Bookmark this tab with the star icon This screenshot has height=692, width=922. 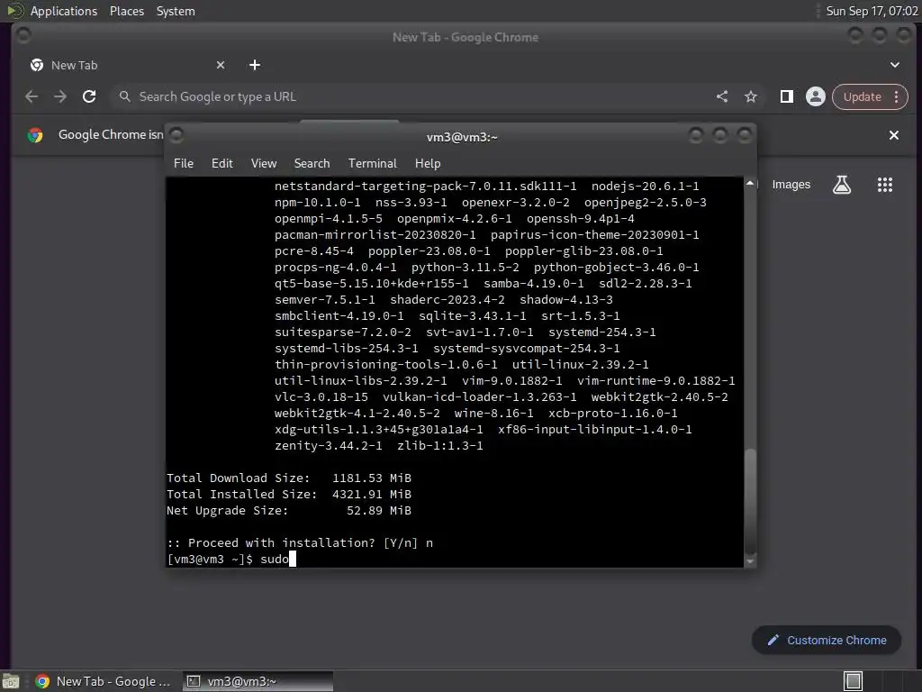(751, 96)
